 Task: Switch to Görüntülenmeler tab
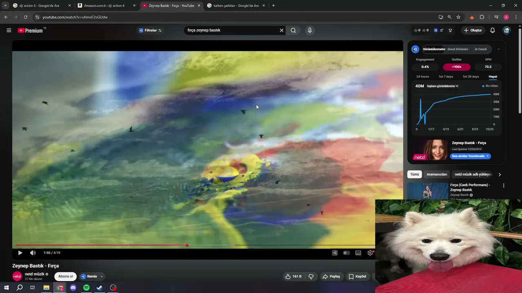[x=434, y=49]
